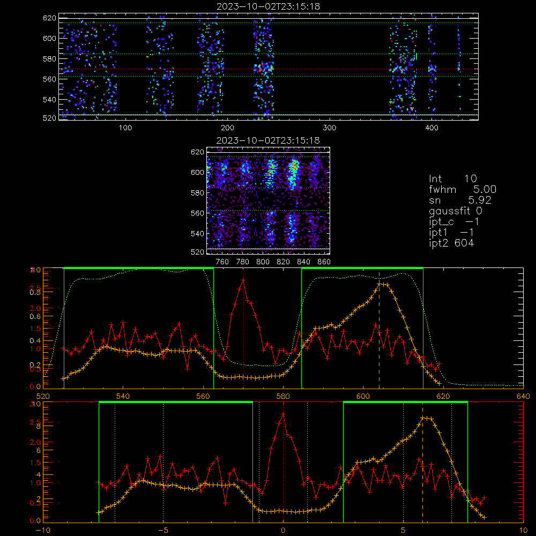
Task: Click red y-axis label 2.0 on bottom plot
Action: point(35,442)
